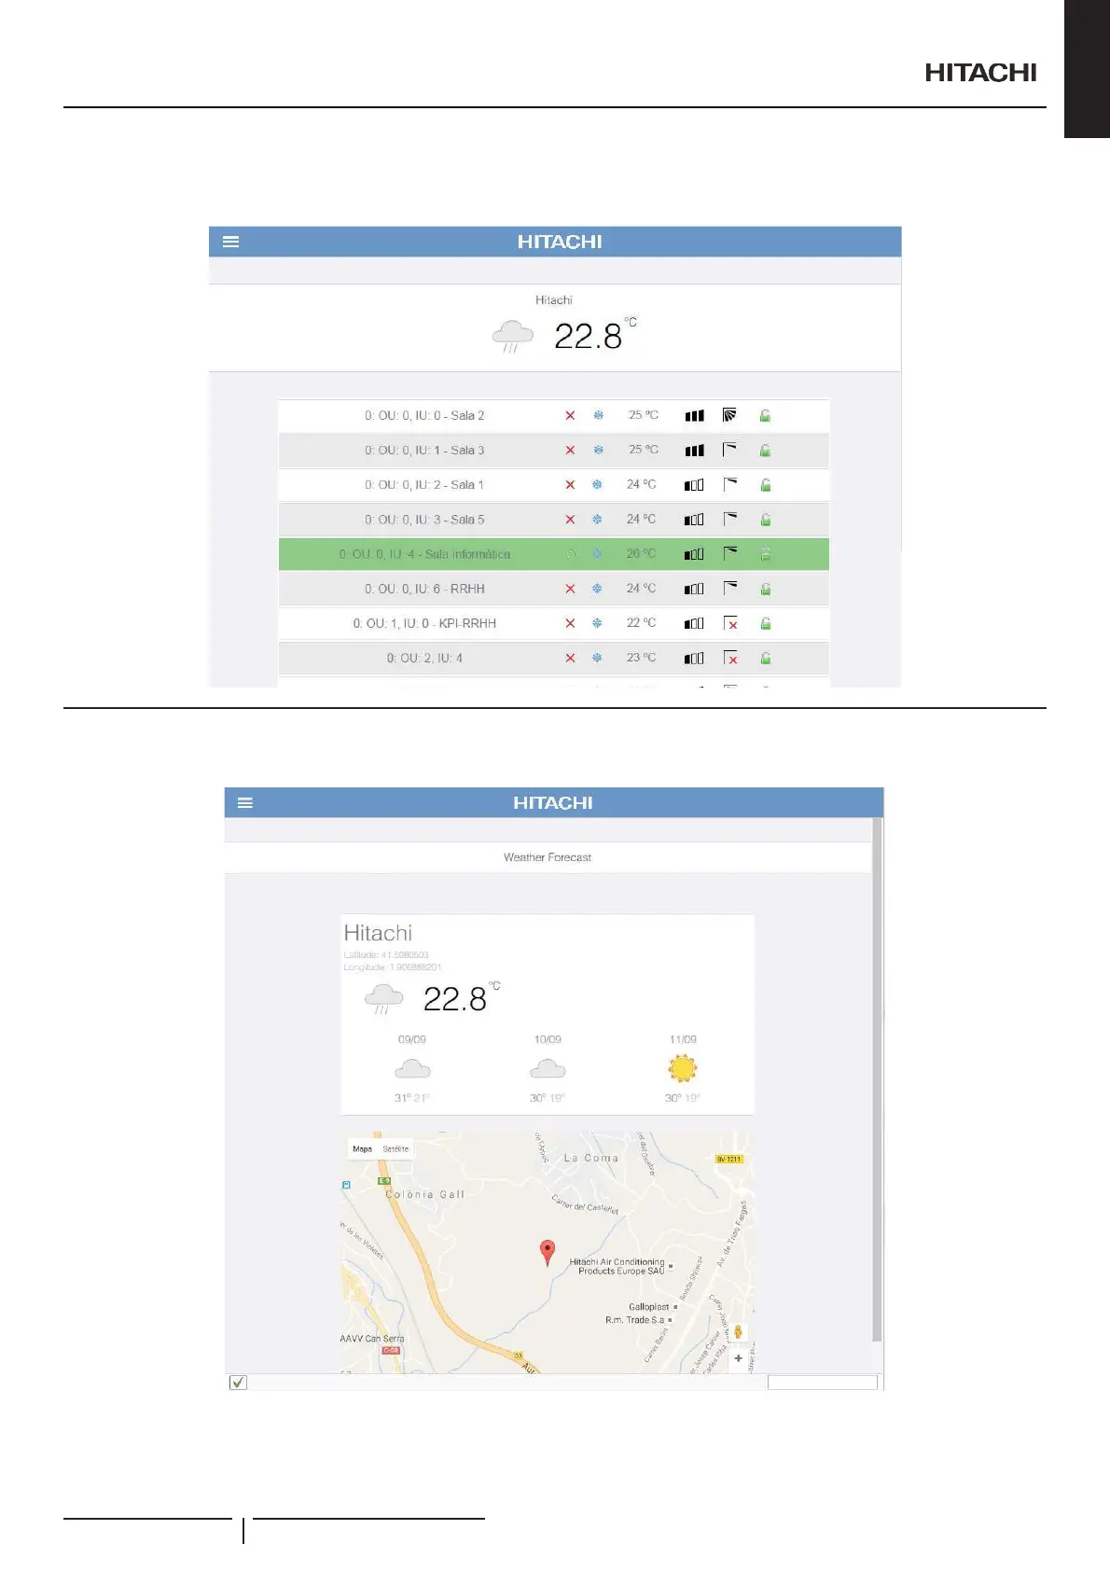Click crossed louver icon in OU: 2, IU: 4 row
Screen dimensions: 1110x1571
(731, 658)
